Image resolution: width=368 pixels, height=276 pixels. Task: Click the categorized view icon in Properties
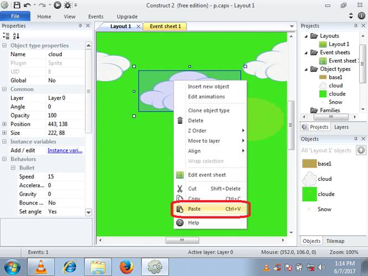[x=6, y=36]
